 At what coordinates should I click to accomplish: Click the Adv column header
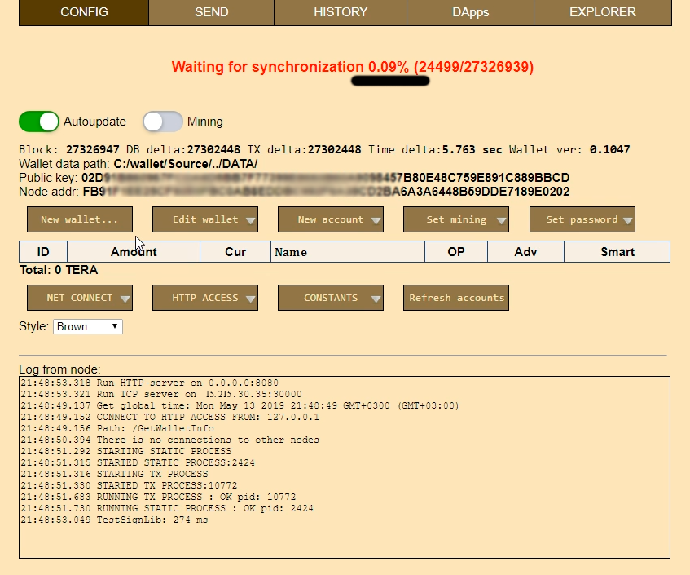pos(526,252)
